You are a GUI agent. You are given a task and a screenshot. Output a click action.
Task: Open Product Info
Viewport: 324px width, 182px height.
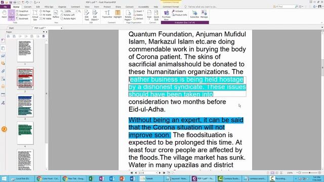179,15
